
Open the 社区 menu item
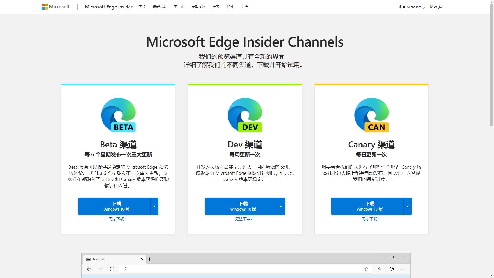pos(215,7)
